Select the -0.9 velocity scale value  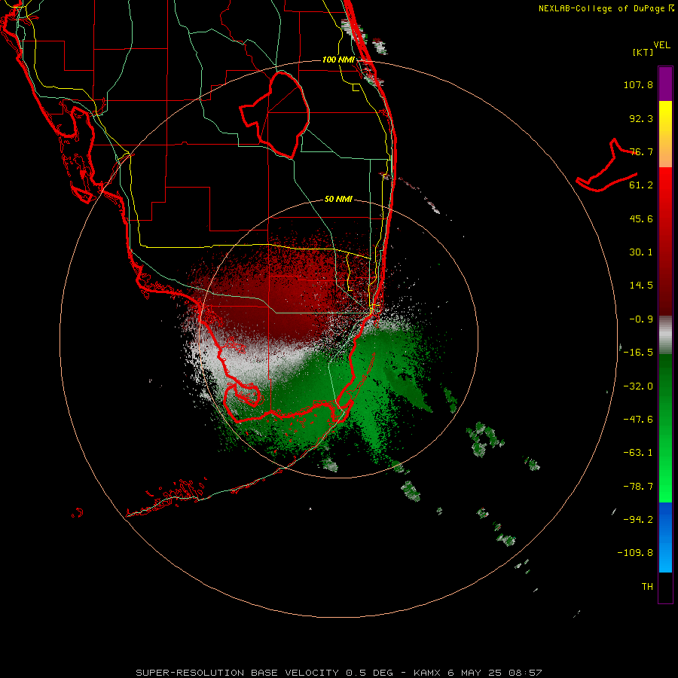(641, 319)
